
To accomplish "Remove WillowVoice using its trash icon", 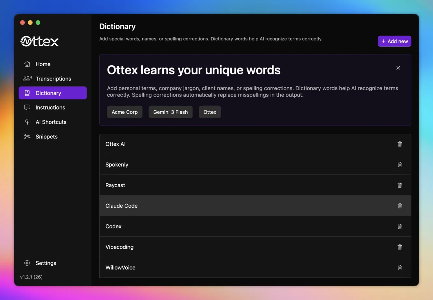I will coord(399,267).
